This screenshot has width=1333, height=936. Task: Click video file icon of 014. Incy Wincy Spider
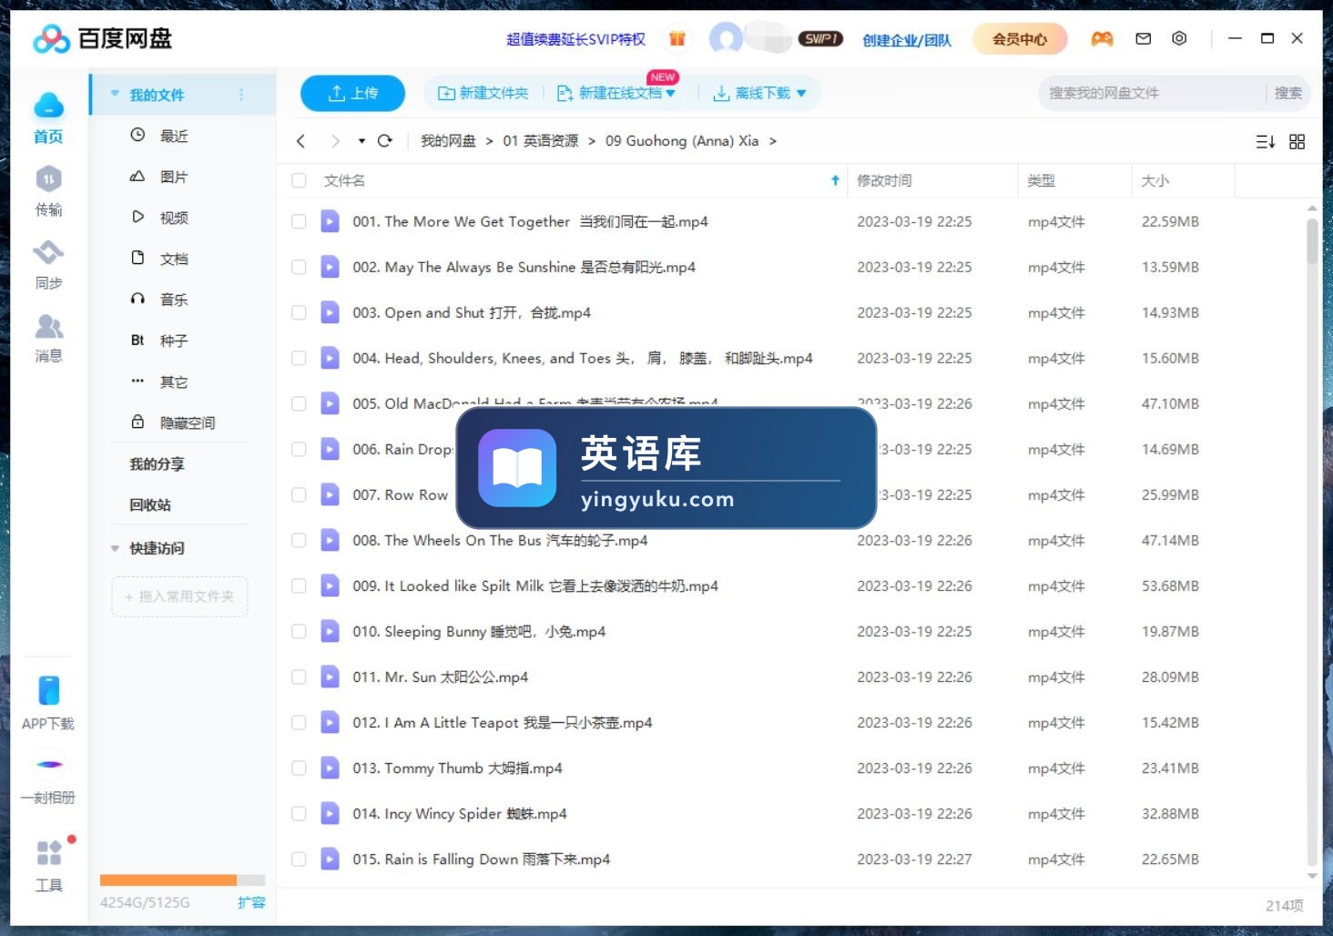click(330, 813)
